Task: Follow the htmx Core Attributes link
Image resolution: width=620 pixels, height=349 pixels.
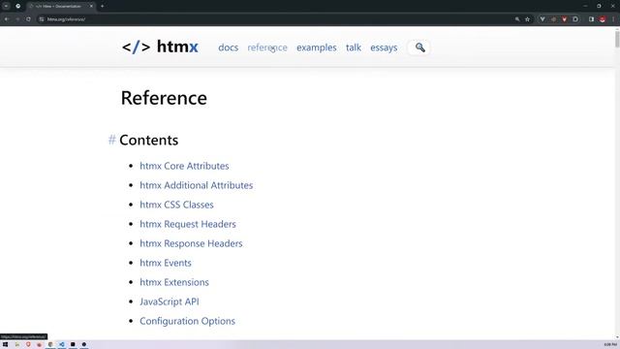Action: (x=184, y=166)
